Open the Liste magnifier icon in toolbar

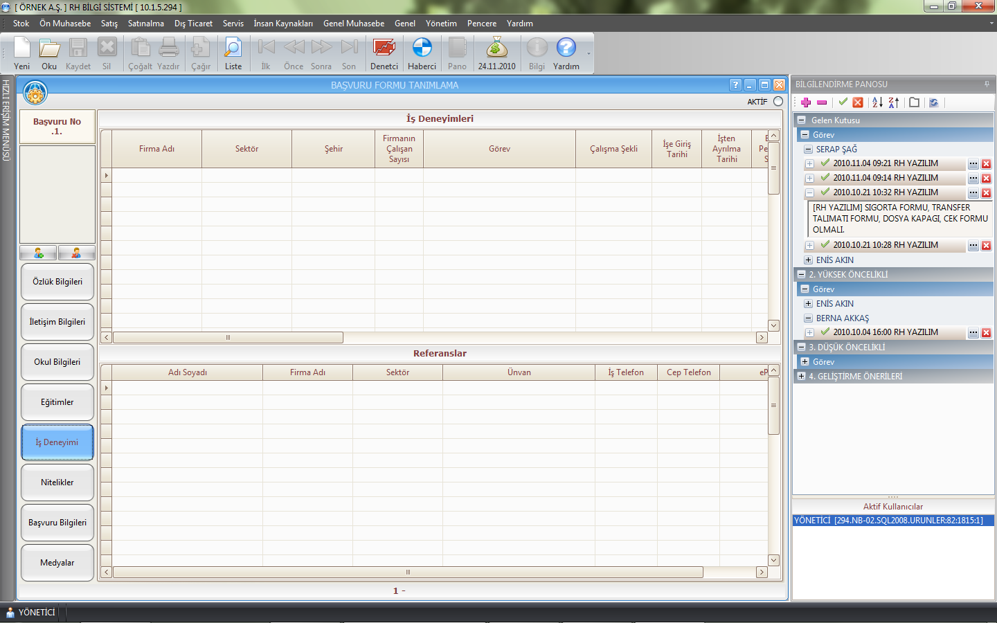point(233,53)
